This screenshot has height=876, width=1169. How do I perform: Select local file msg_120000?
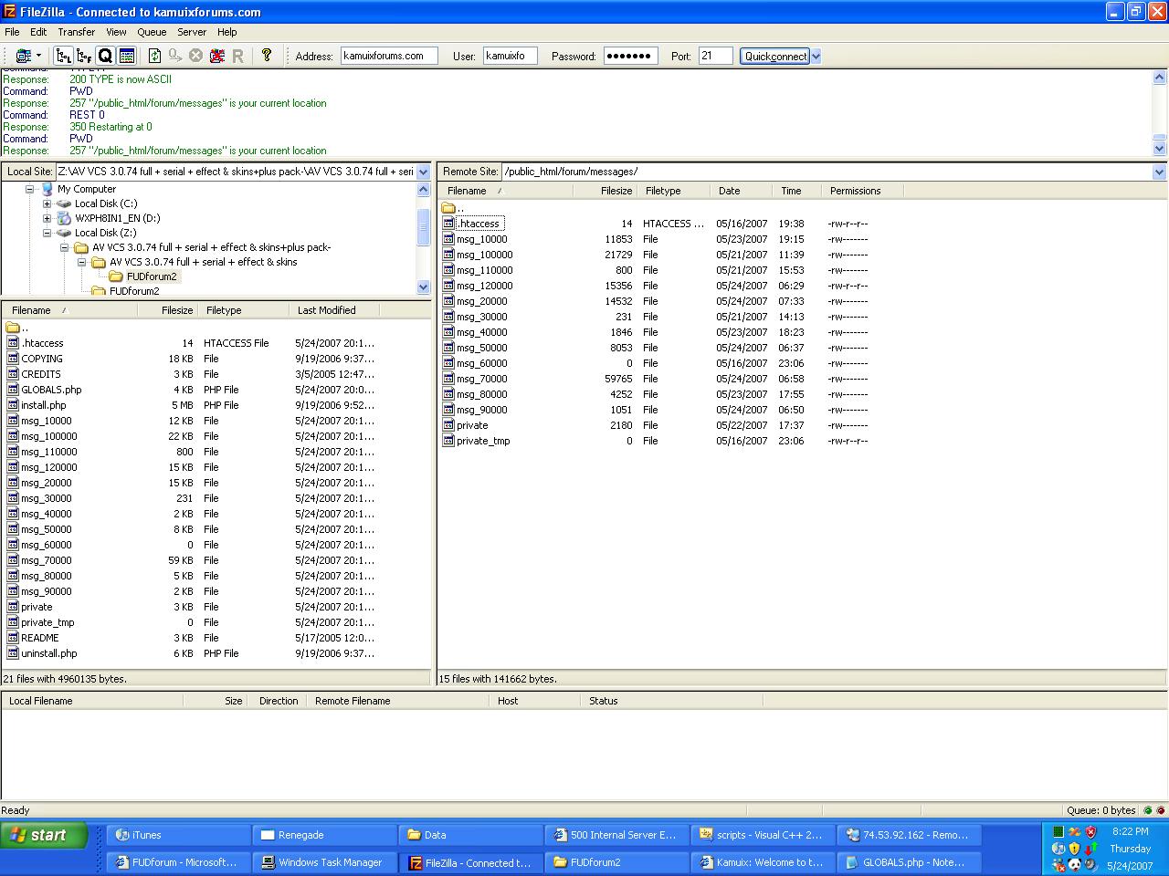[x=49, y=467]
